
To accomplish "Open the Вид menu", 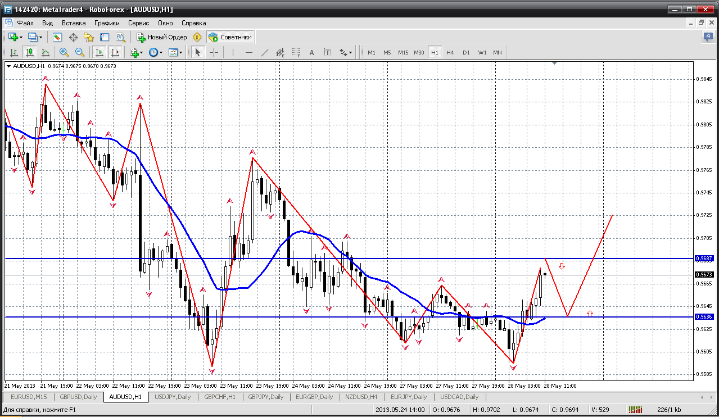I will pos(48,23).
